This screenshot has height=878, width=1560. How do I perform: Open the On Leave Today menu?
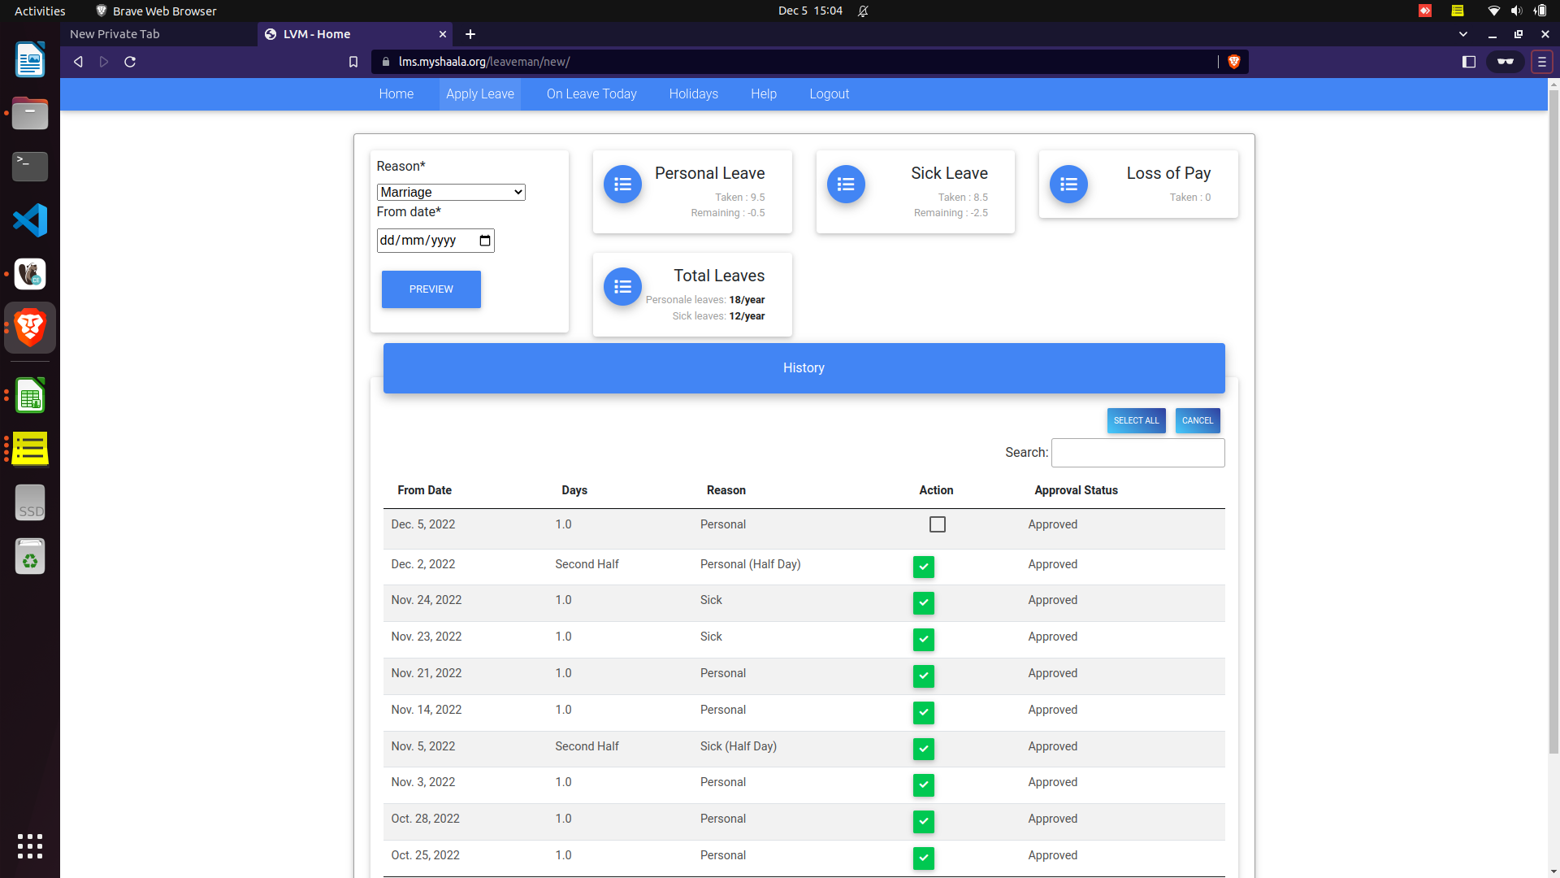(591, 94)
